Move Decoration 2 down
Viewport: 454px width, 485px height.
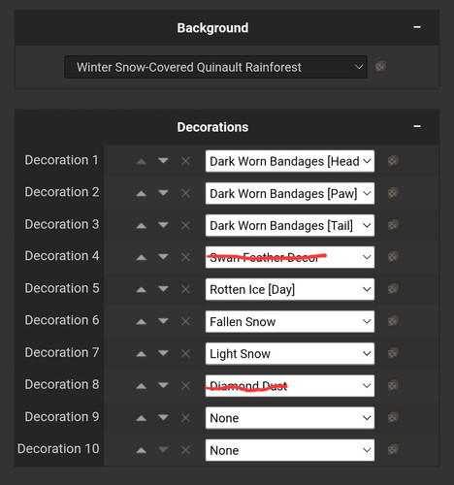click(163, 193)
